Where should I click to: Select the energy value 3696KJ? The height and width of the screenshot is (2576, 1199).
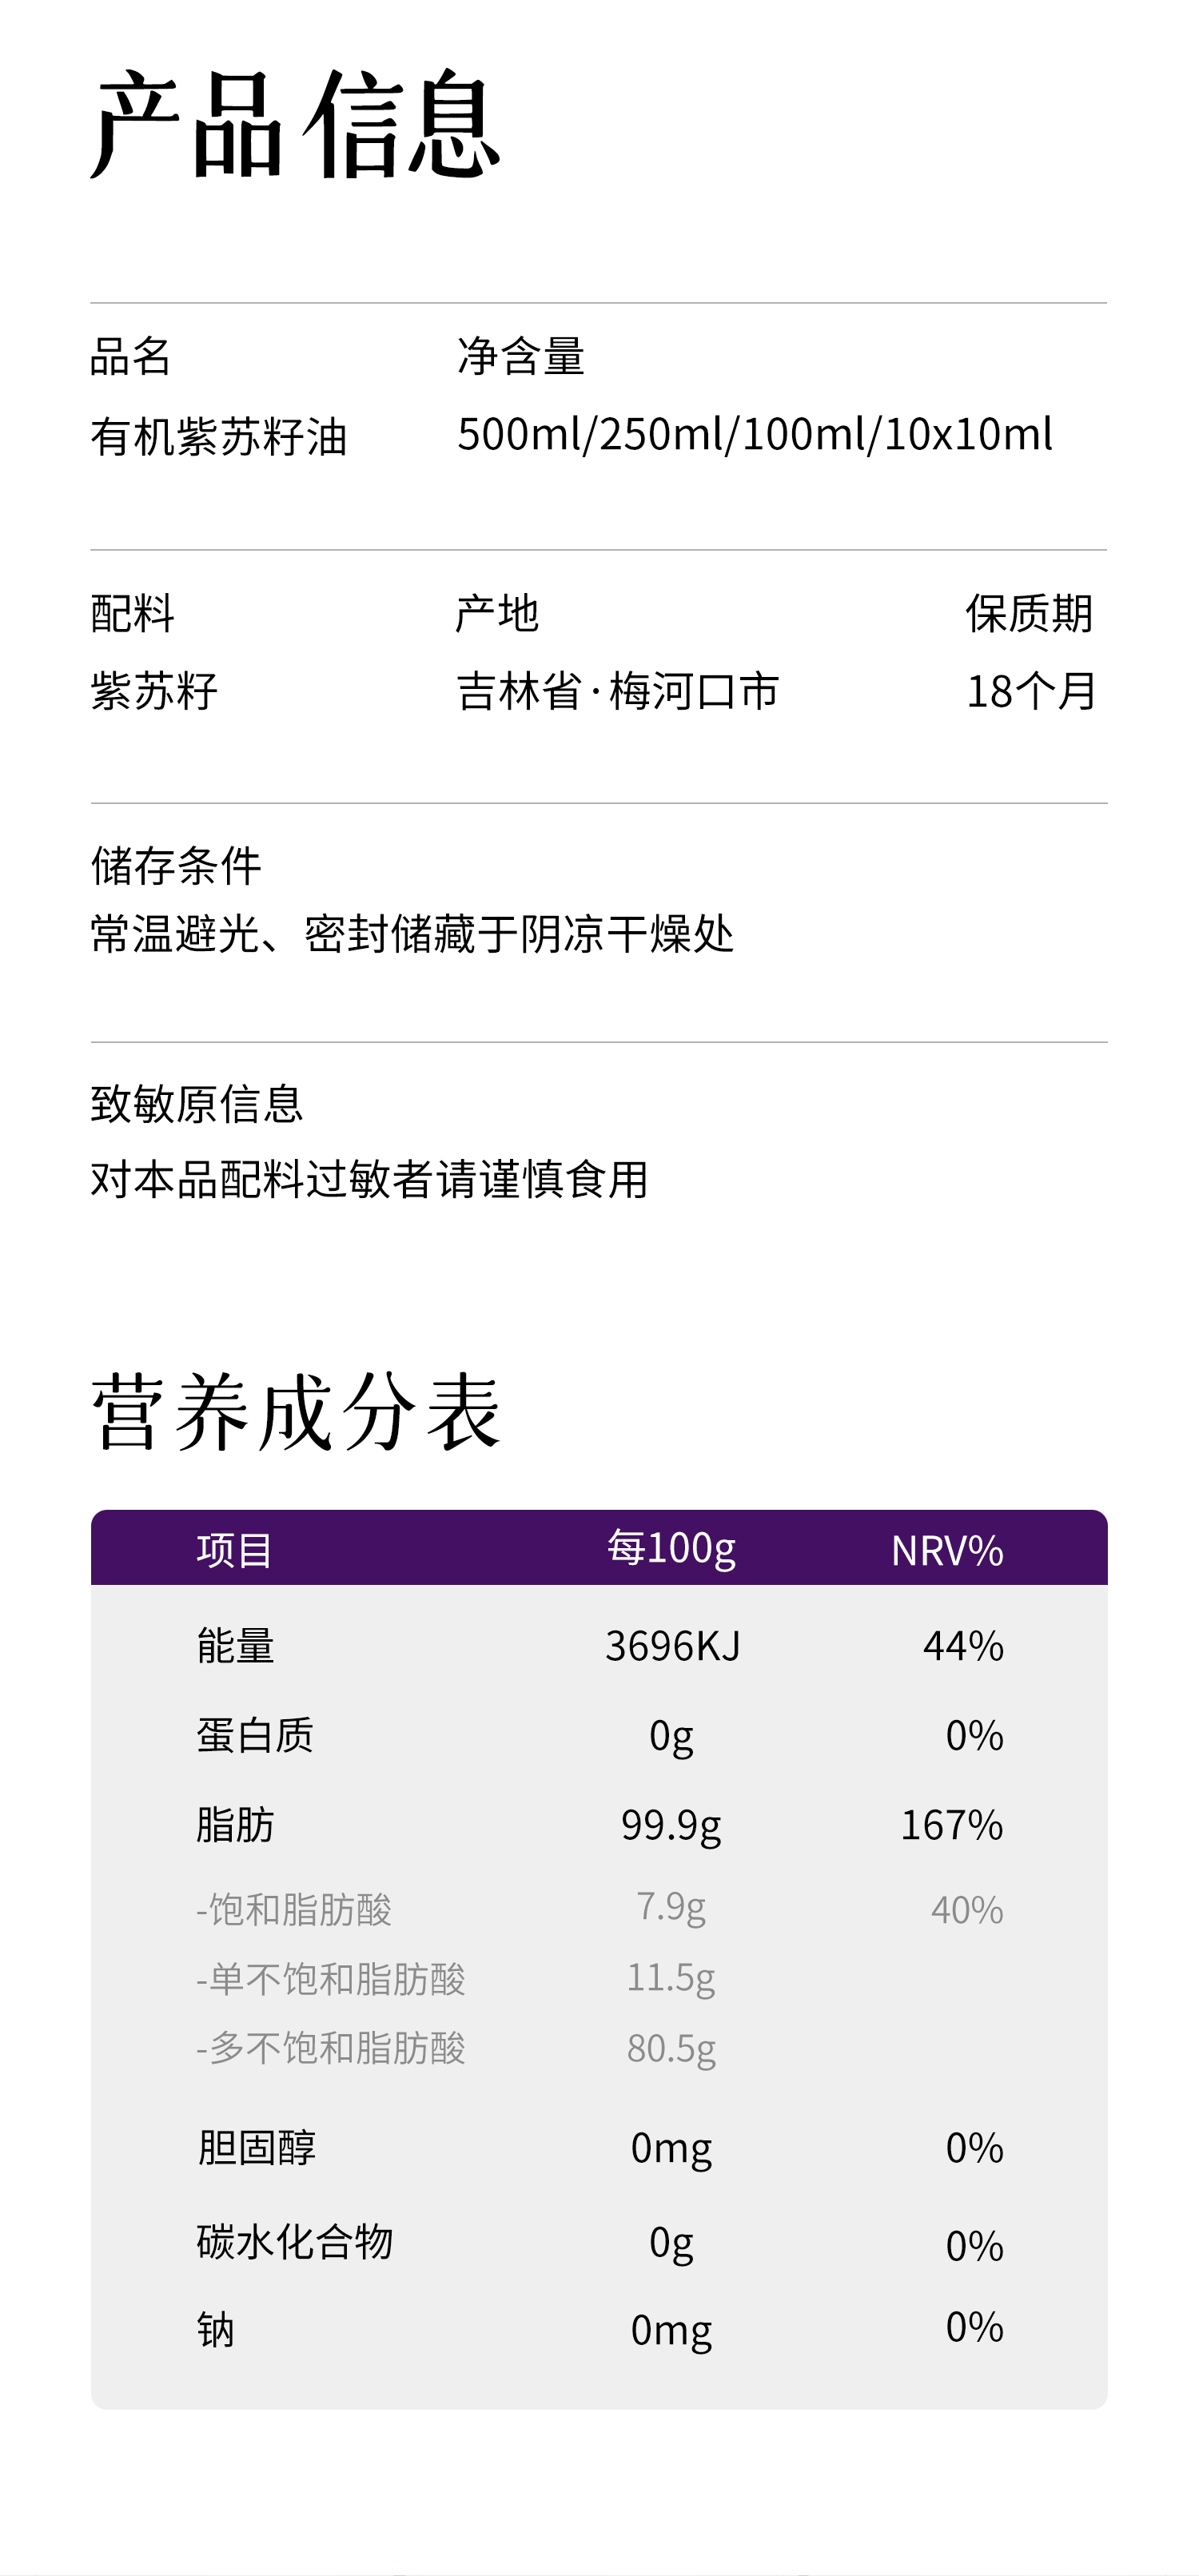pyautogui.click(x=672, y=1646)
